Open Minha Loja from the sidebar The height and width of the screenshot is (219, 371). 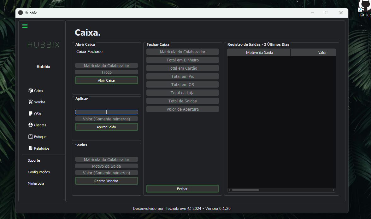tap(36, 183)
